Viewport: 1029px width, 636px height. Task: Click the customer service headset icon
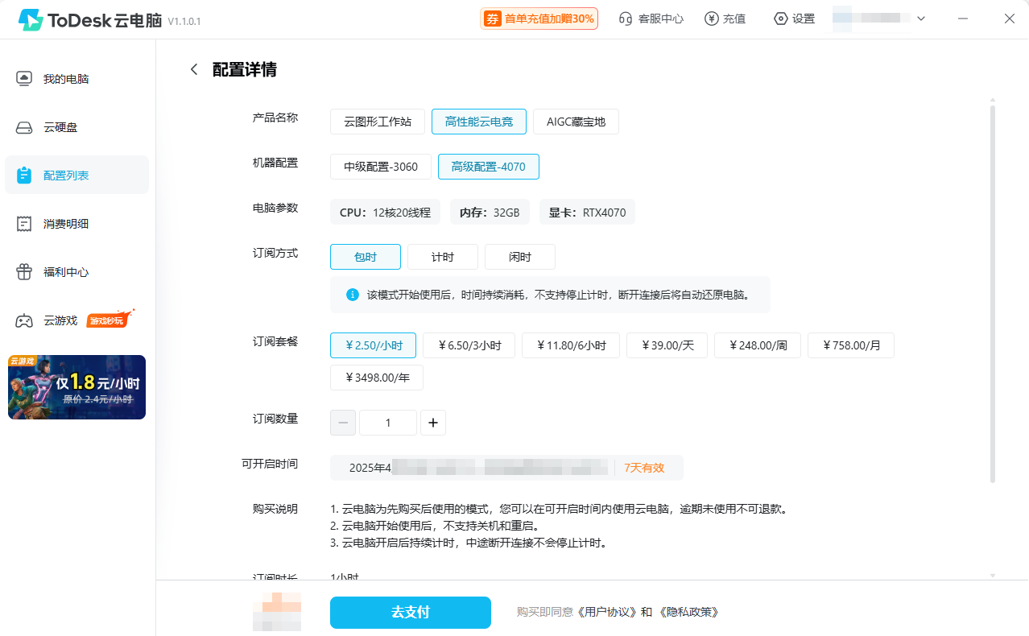[x=626, y=19]
